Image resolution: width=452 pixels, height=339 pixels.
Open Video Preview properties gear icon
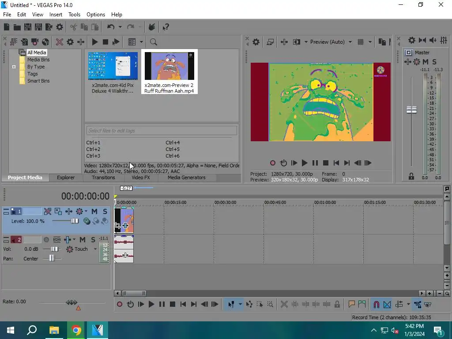click(x=256, y=42)
